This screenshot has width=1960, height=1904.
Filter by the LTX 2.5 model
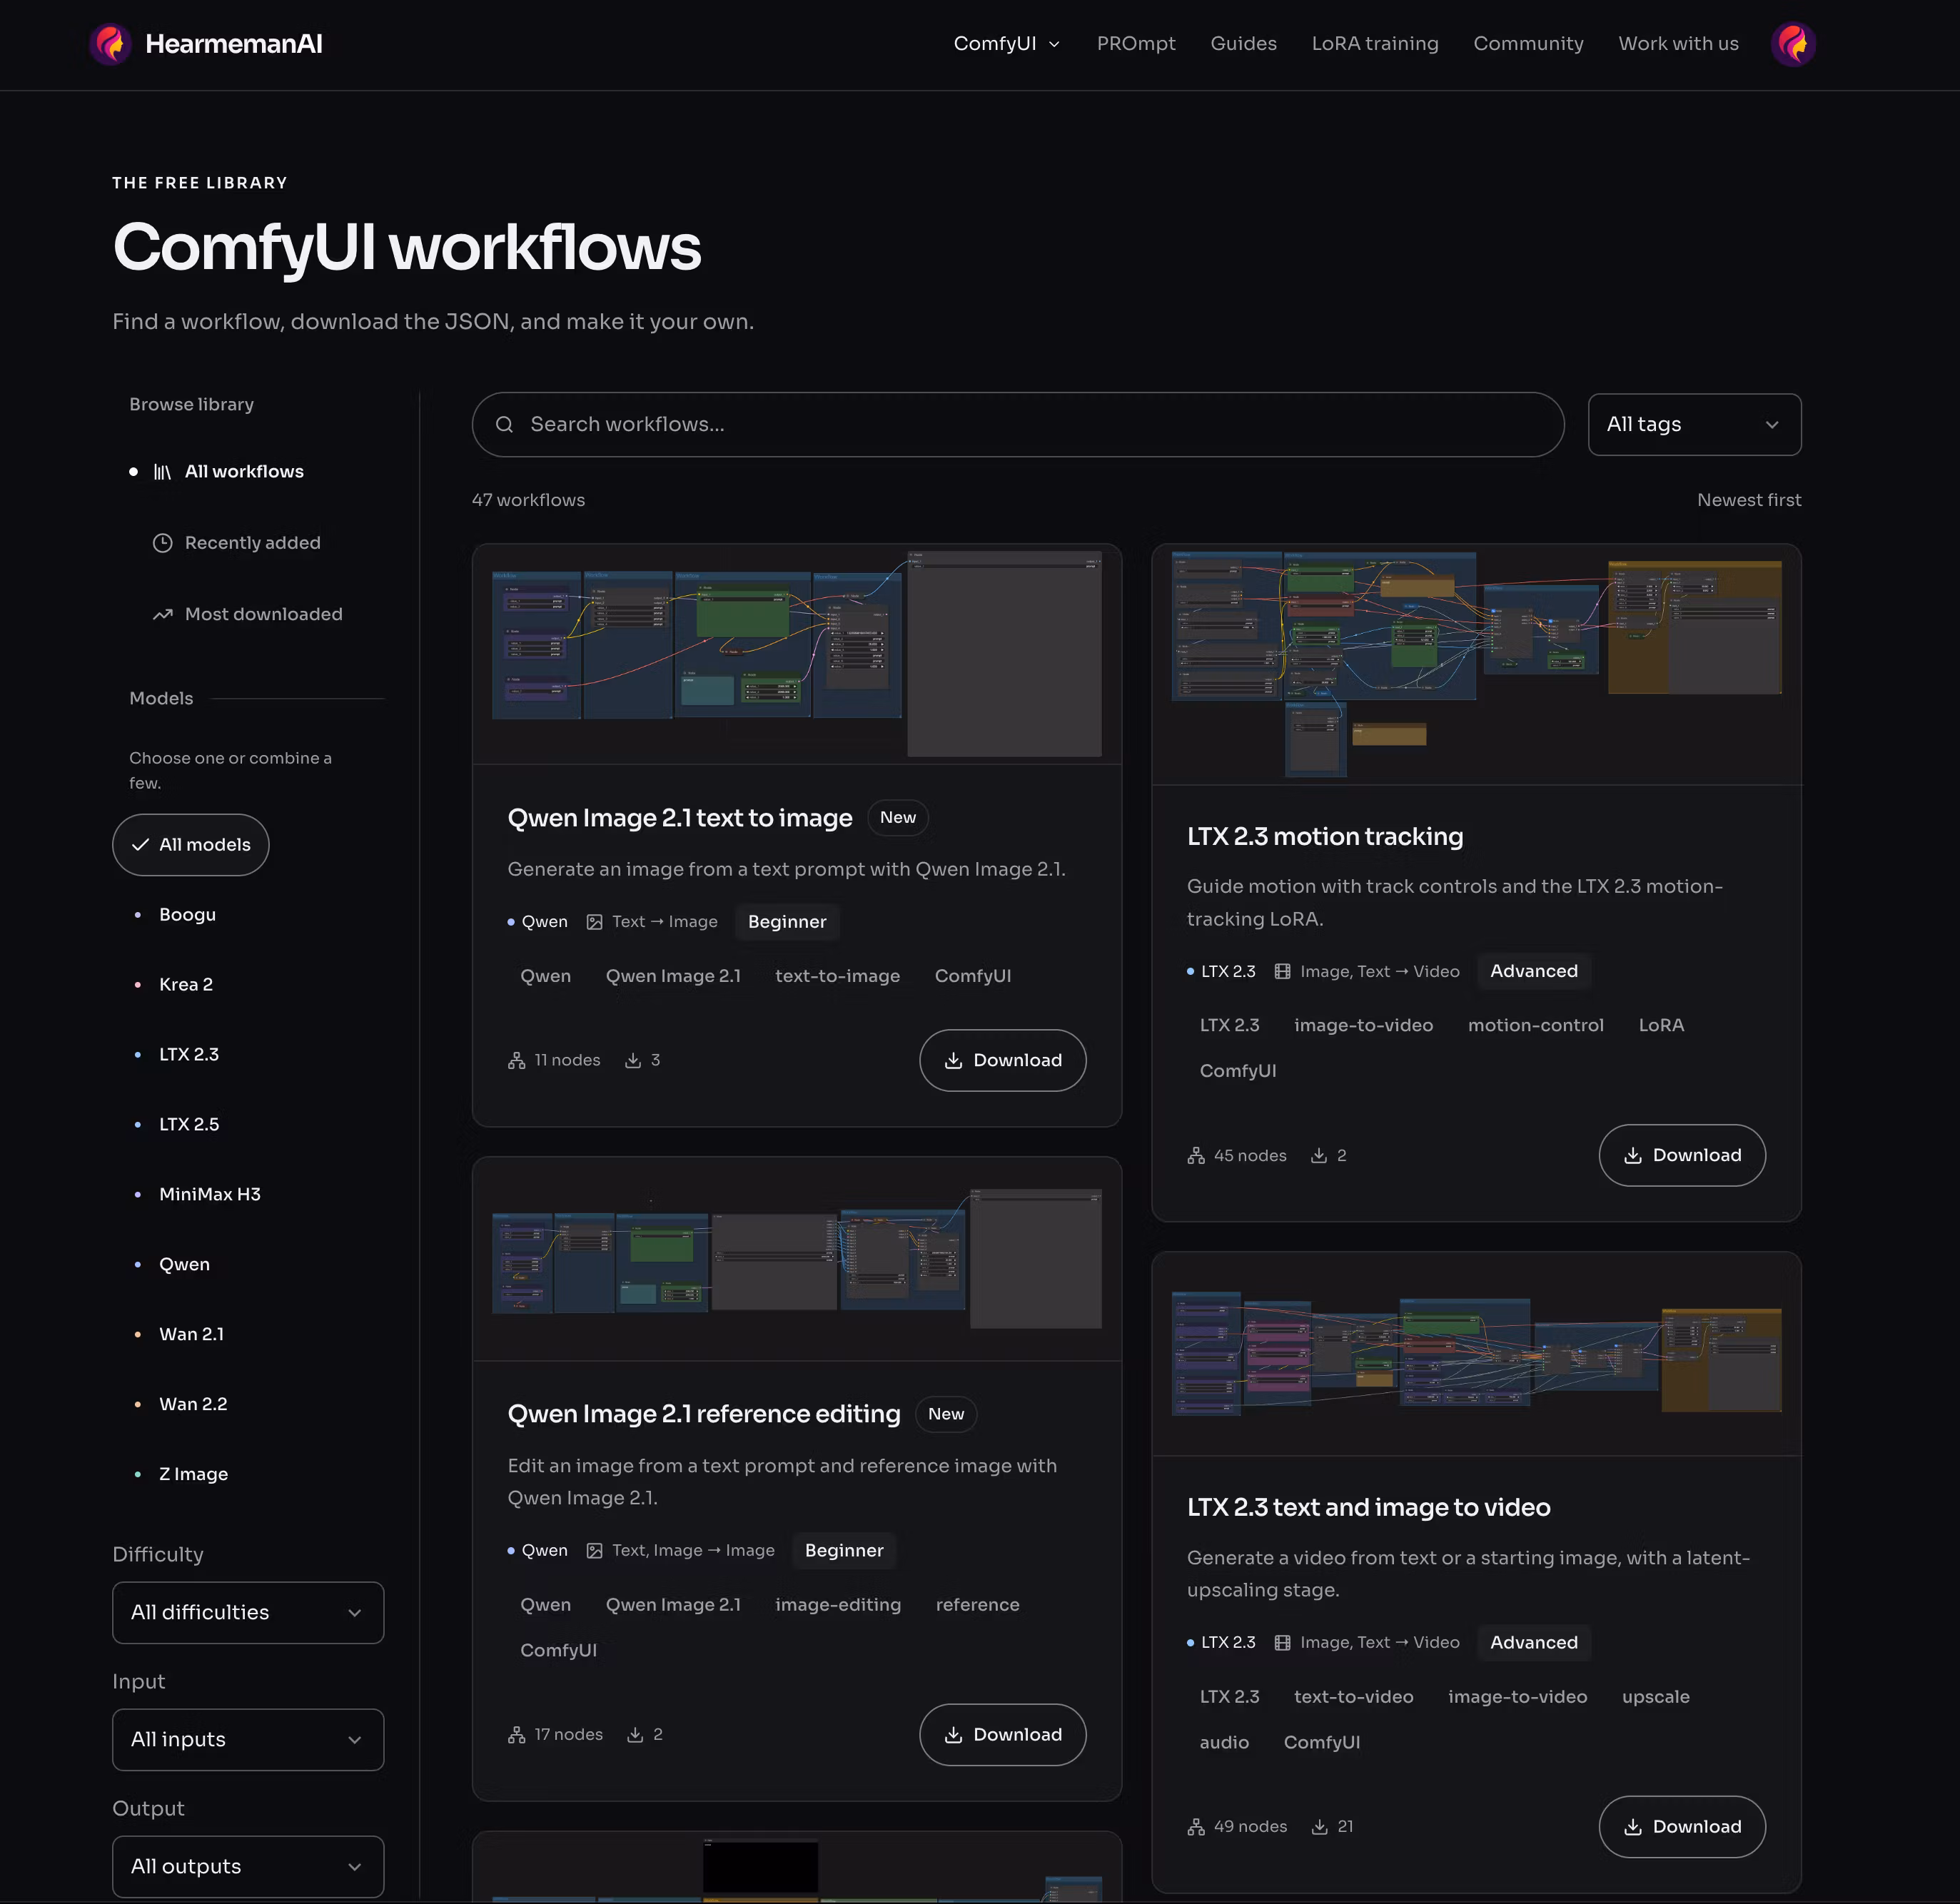point(189,1125)
